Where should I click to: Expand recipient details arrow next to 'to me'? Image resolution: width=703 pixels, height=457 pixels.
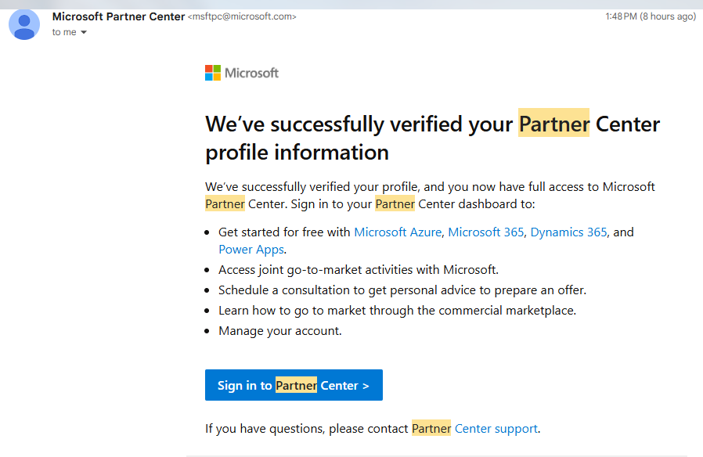pyautogui.click(x=84, y=32)
